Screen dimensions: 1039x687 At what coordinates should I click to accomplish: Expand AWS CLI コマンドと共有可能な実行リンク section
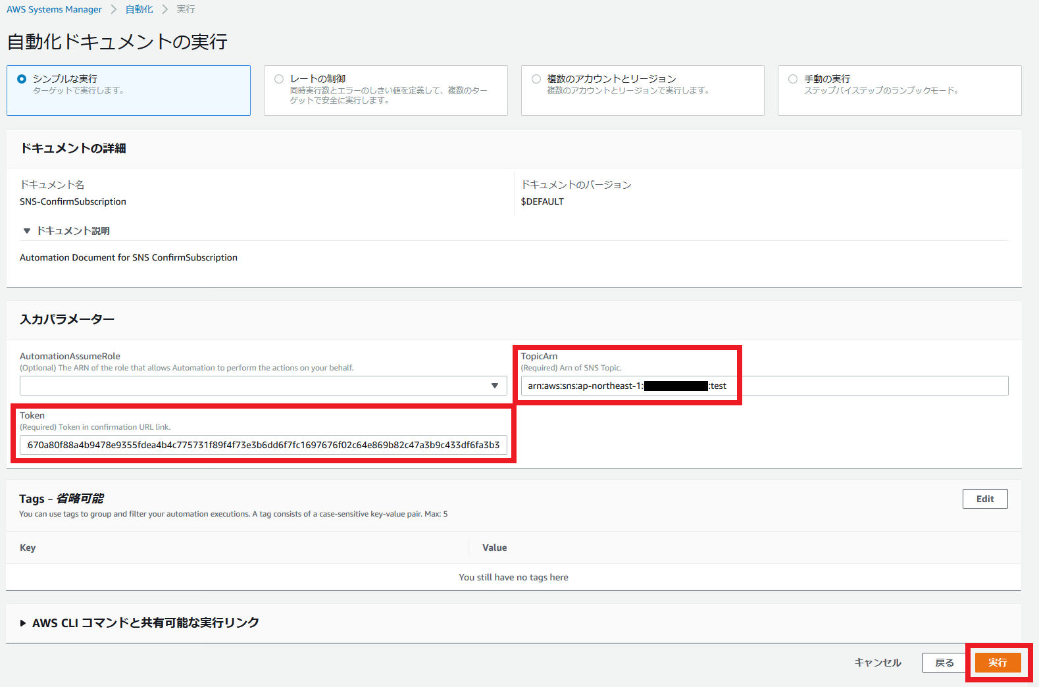coord(23,623)
